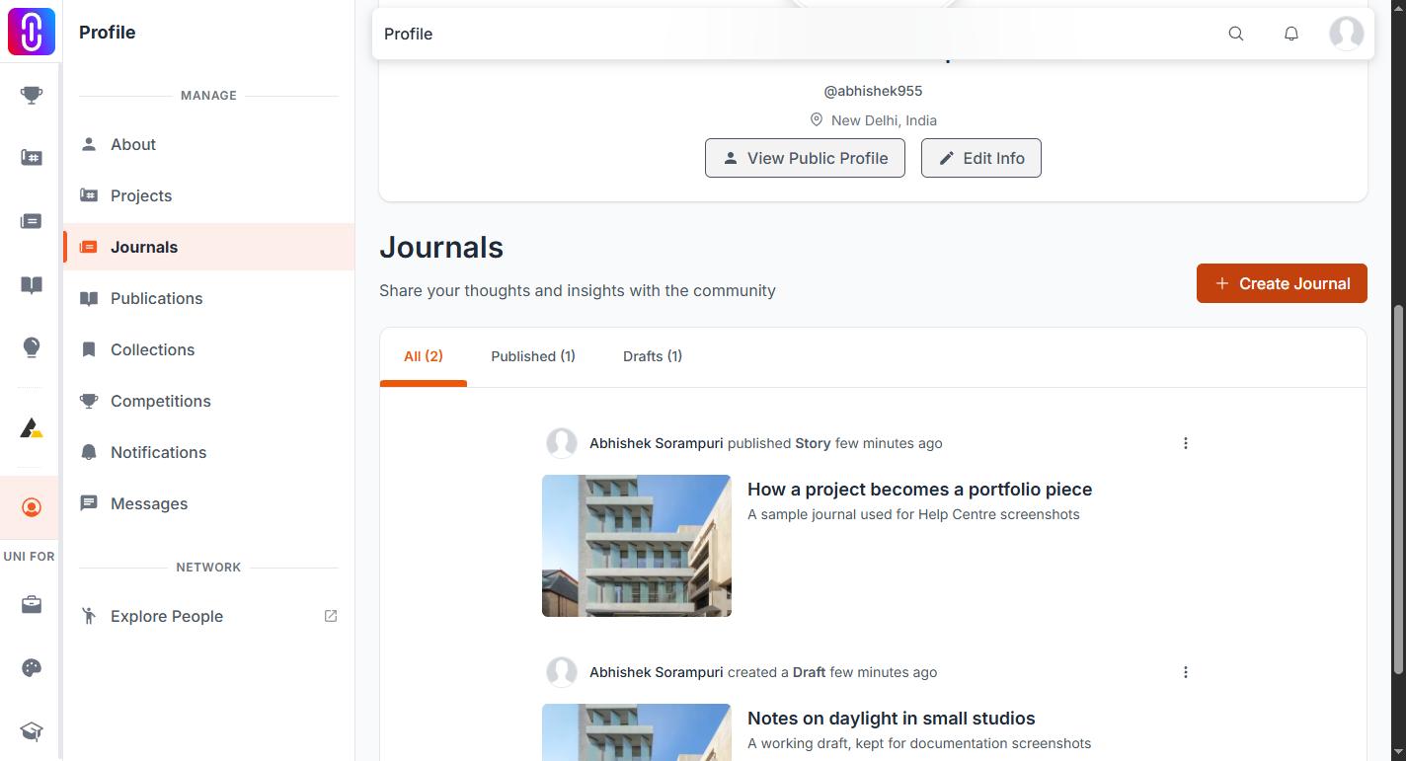Click 'A sample journal used for Help Centre screenshots'
This screenshot has width=1406, height=761.
[913, 514]
